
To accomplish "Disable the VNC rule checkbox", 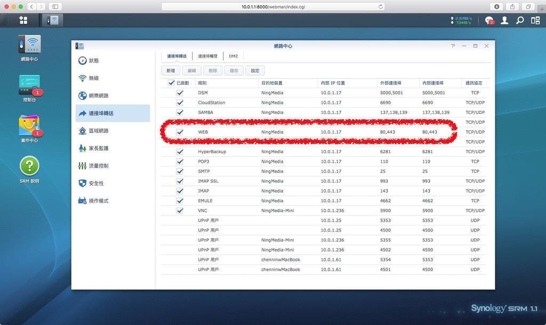I will 180,211.
